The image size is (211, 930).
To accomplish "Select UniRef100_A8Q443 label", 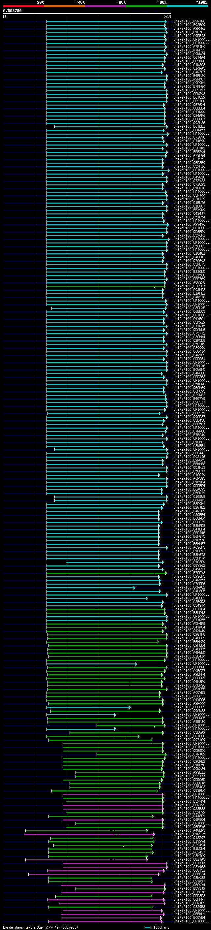I will point(189,453).
